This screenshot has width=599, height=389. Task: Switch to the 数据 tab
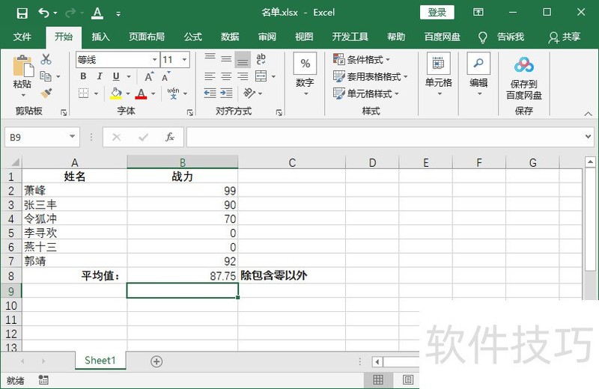(x=230, y=37)
